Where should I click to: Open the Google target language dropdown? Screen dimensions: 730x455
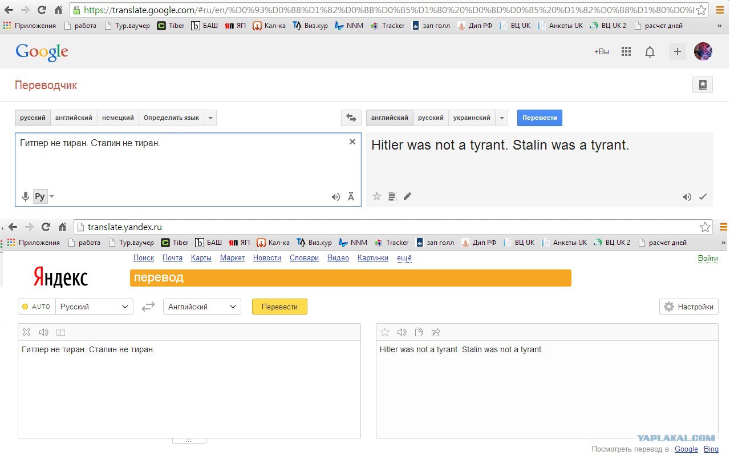(x=502, y=118)
